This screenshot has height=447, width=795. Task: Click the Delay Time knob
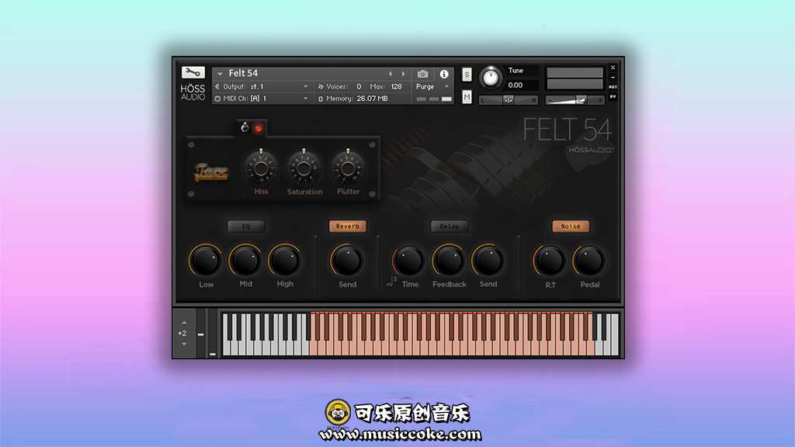pos(408,261)
